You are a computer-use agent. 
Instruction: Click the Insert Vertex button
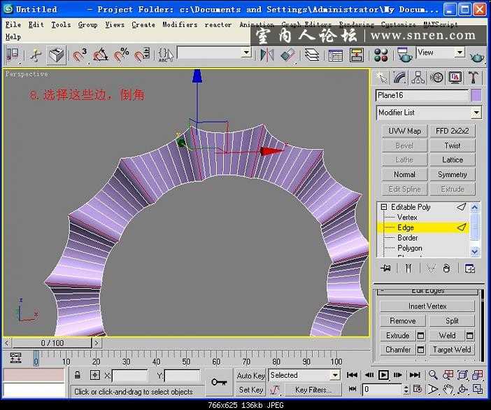427,306
